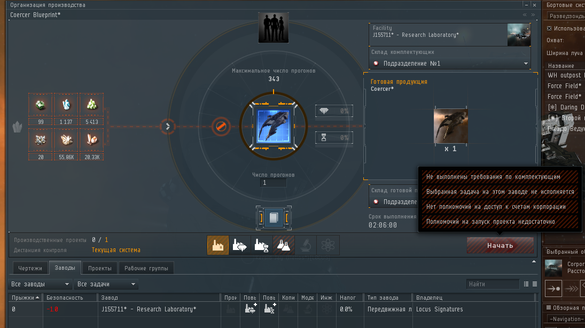Collapse the lower panel with up arrow

[x=534, y=262]
